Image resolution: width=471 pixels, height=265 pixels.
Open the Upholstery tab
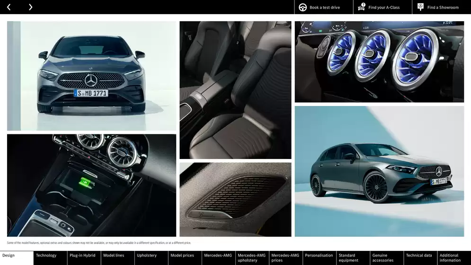click(x=151, y=258)
